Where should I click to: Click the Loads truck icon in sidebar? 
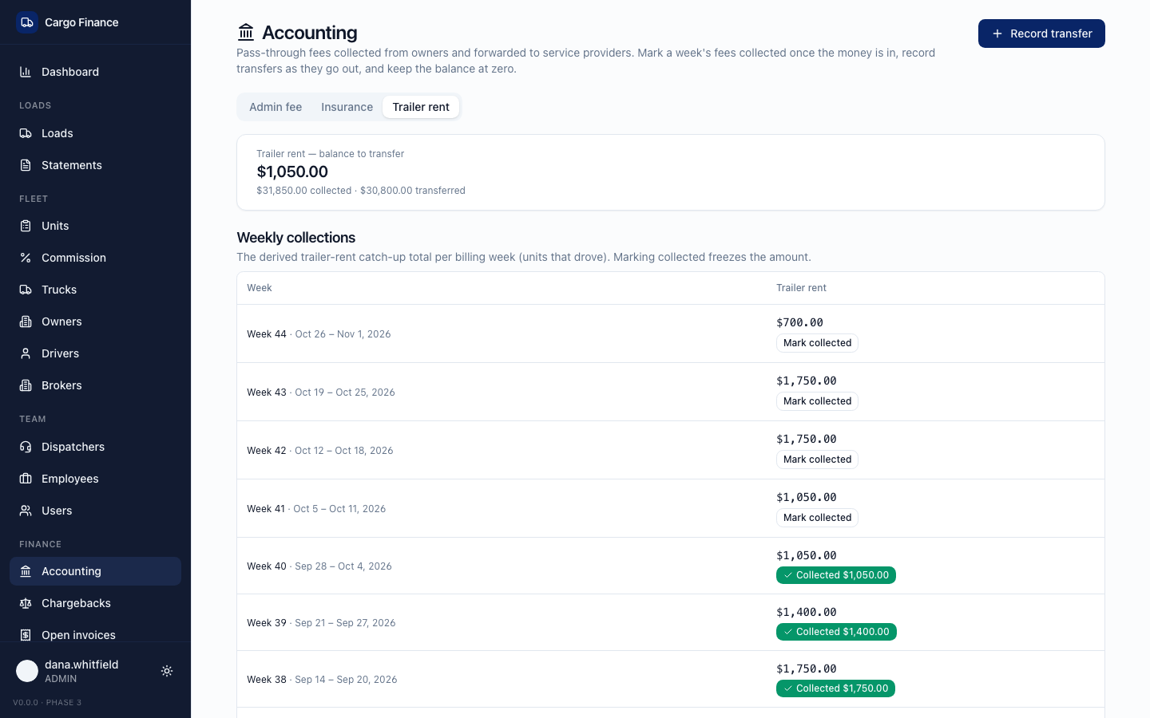point(26,133)
